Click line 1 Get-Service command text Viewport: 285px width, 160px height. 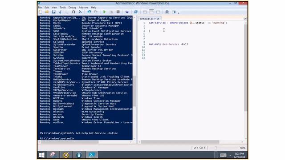pos(157,23)
